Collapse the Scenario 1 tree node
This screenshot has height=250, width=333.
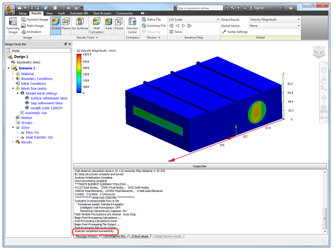click(x=9, y=68)
